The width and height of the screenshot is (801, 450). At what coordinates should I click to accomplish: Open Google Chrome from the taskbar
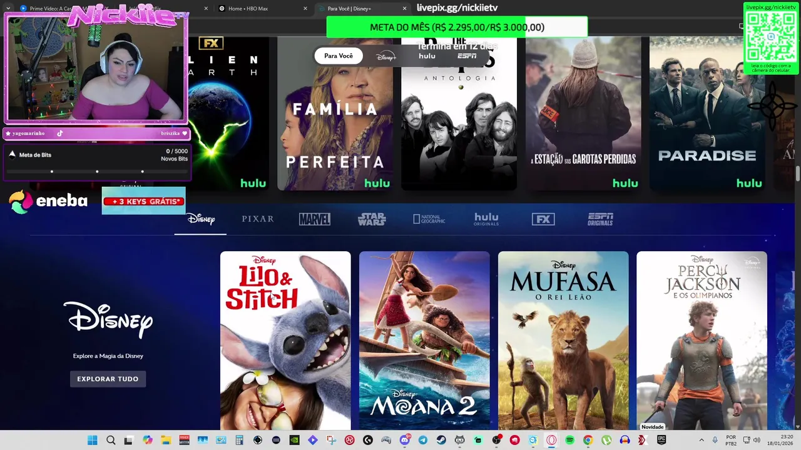click(x=588, y=440)
